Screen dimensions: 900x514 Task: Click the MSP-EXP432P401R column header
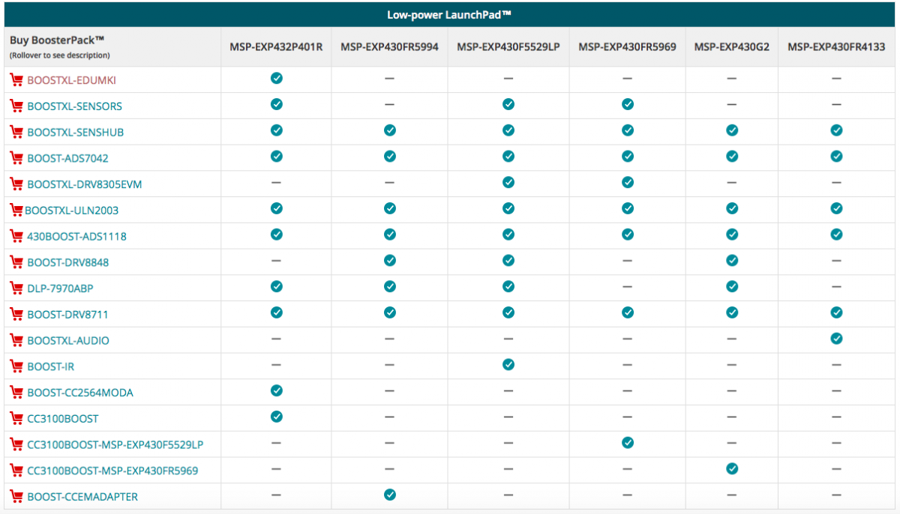(x=276, y=47)
